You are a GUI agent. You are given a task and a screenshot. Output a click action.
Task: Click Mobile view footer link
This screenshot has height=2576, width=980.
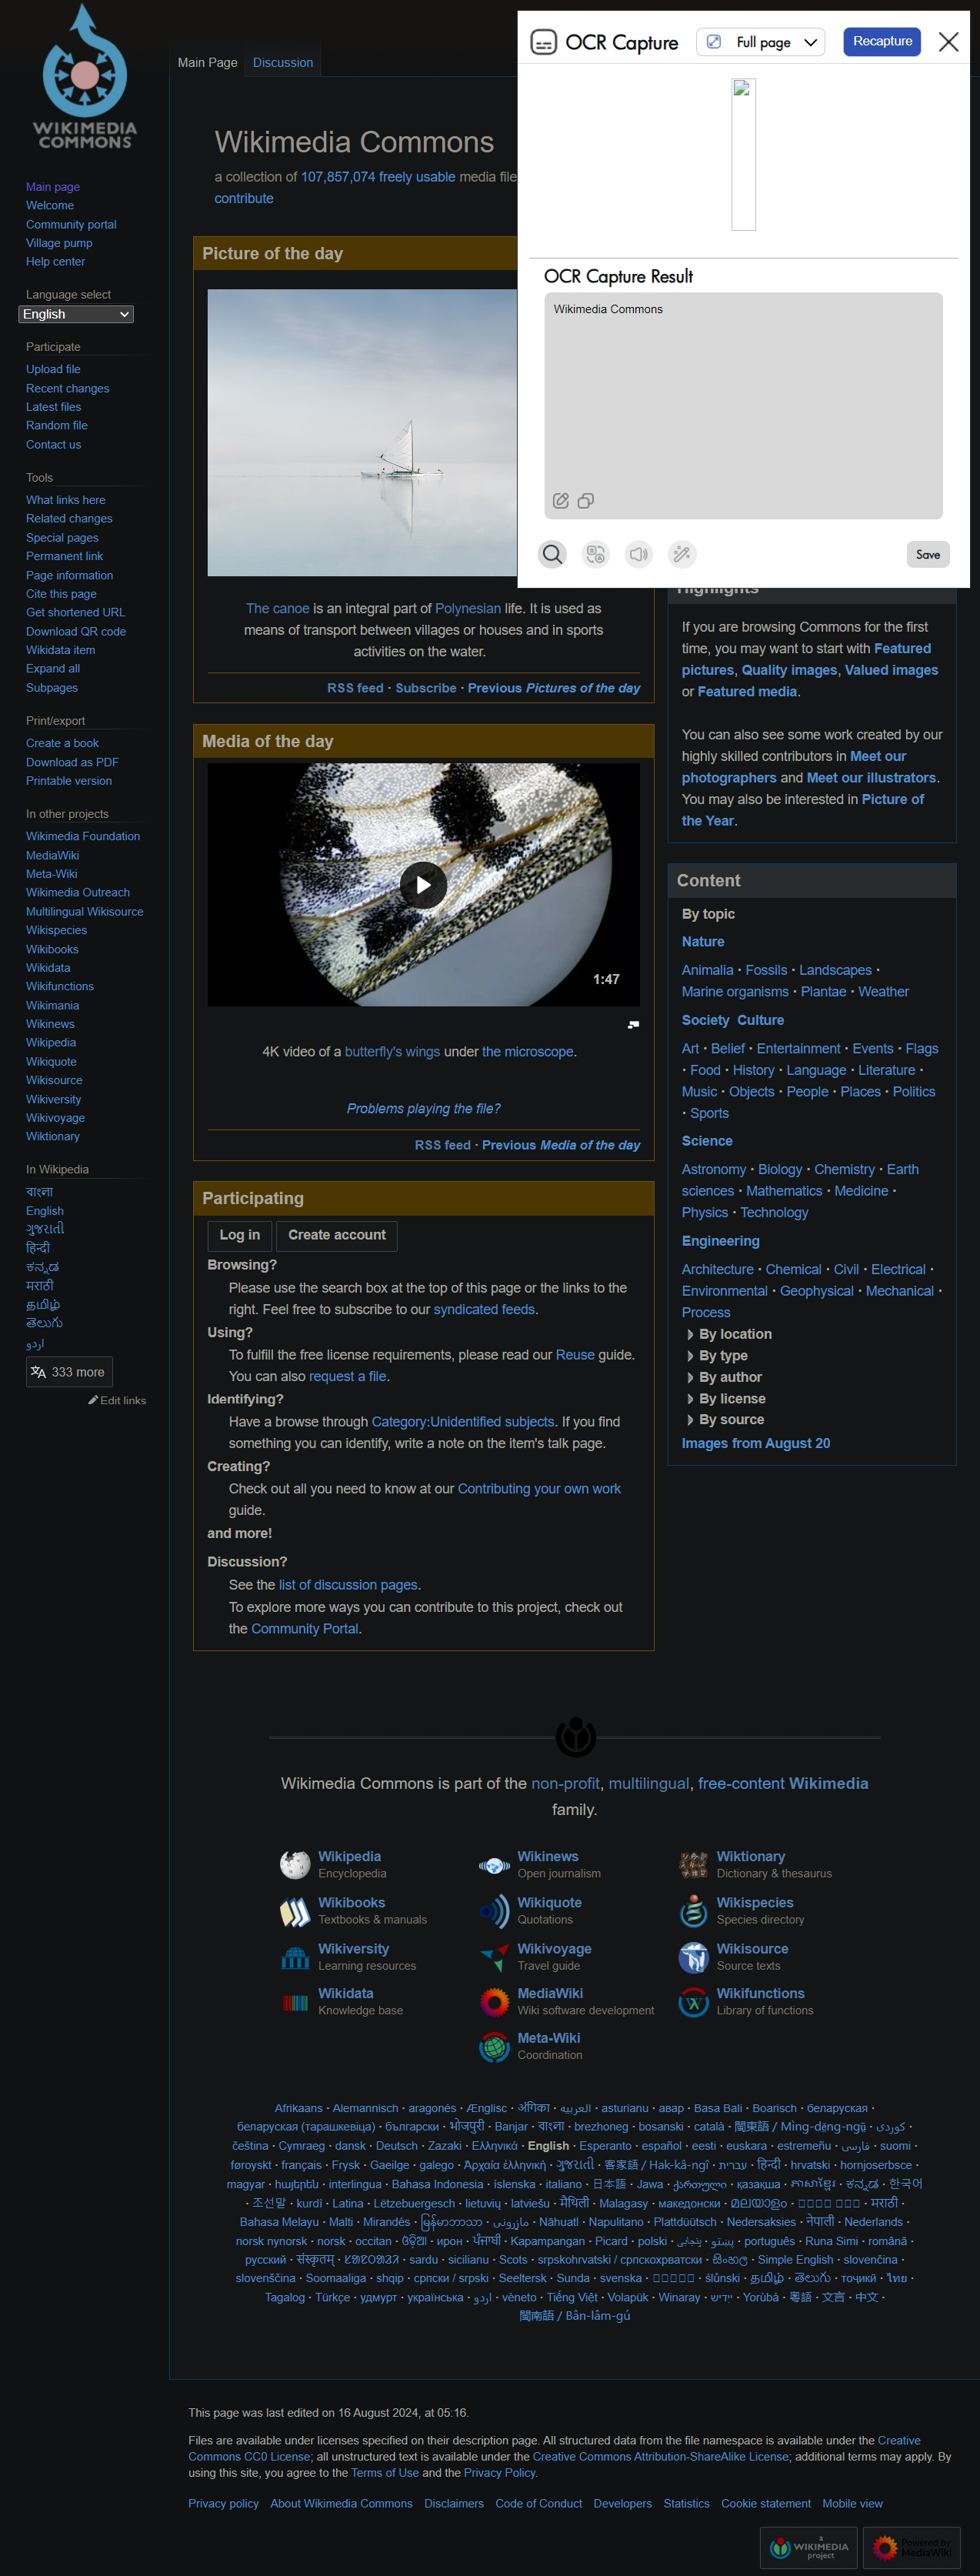pos(853,2504)
